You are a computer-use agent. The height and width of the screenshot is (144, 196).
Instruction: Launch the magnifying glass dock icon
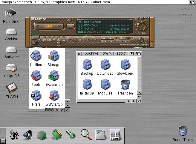click(86, 135)
